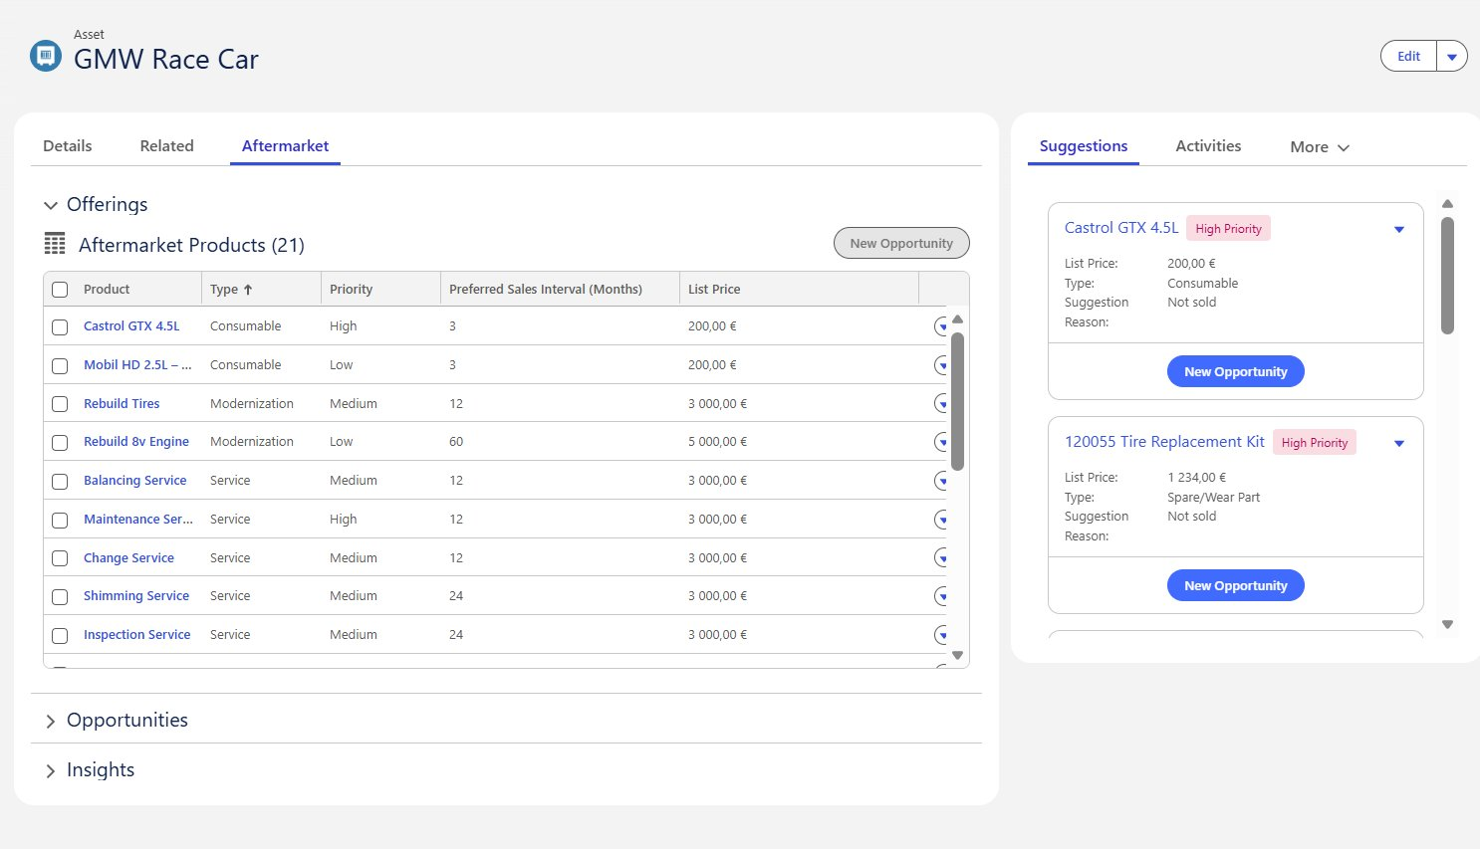Toggle the select-all products checkbox

click(60, 290)
